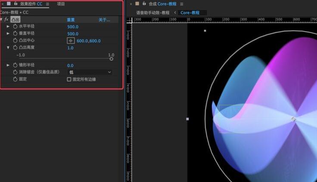Viewport: 317px width, 182px height.
Task: Click the breadcrumb back arrow before Core-教程
Action: [x=175, y=12]
